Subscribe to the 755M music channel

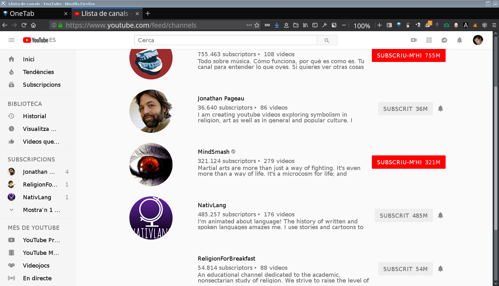tap(409, 55)
